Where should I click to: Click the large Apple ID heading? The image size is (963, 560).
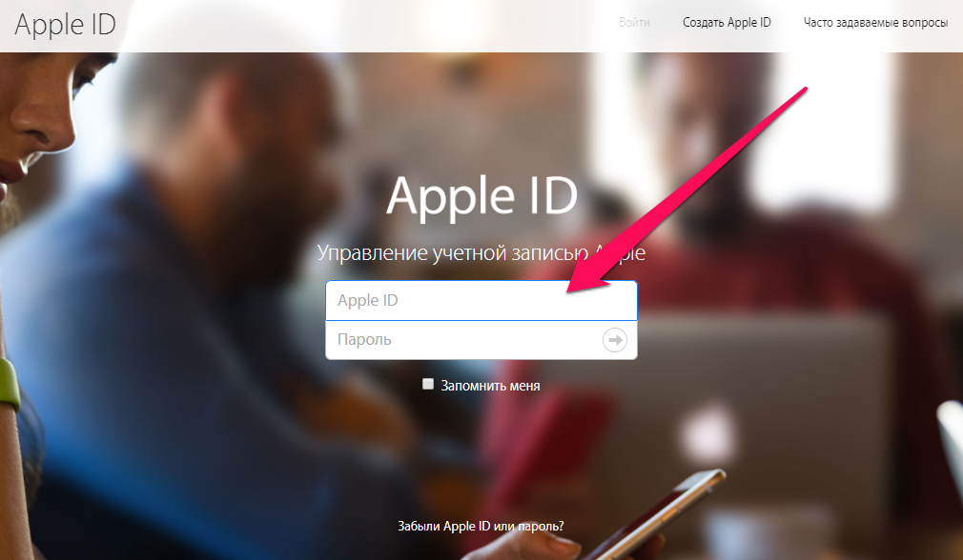click(x=482, y=196)
